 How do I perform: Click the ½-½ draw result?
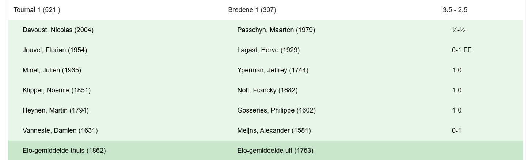(458, 30)
